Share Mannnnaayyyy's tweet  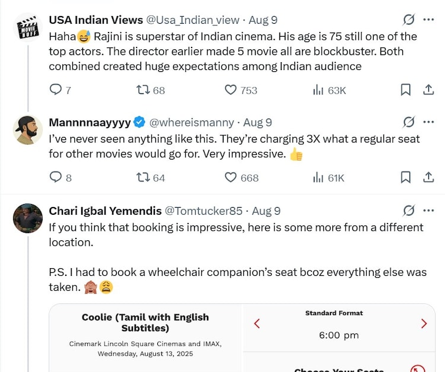click(428, 177)
